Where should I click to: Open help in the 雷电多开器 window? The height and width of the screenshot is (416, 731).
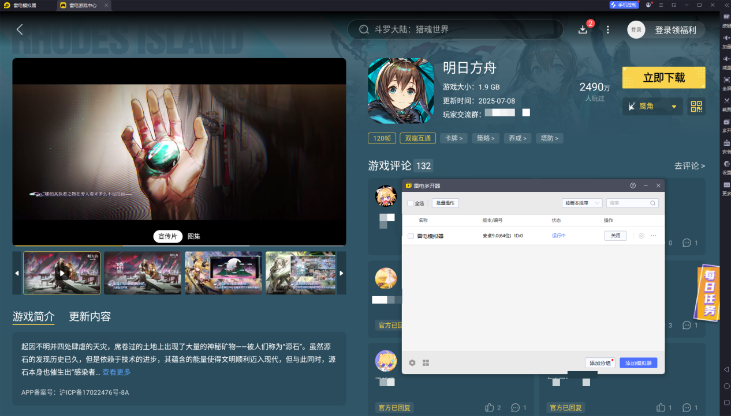[633, 186]
